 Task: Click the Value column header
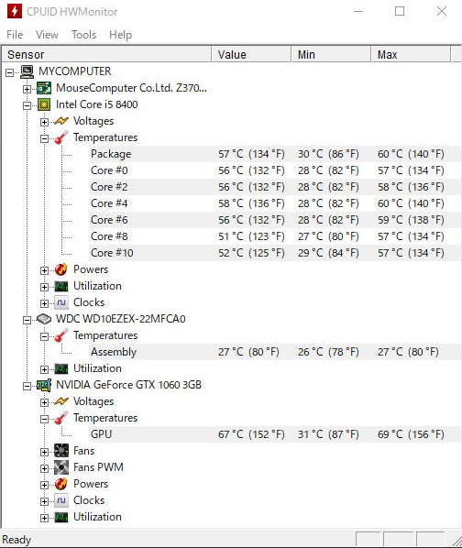(251, 54)
